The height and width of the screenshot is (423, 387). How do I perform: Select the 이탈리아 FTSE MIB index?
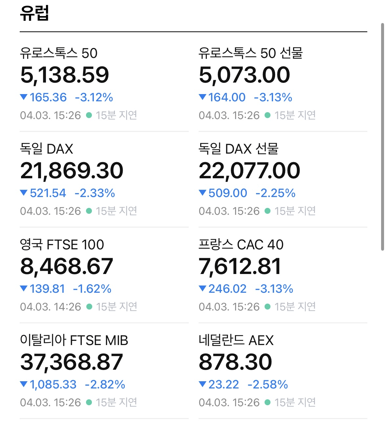pyautogui.click(x=74, y=340)
